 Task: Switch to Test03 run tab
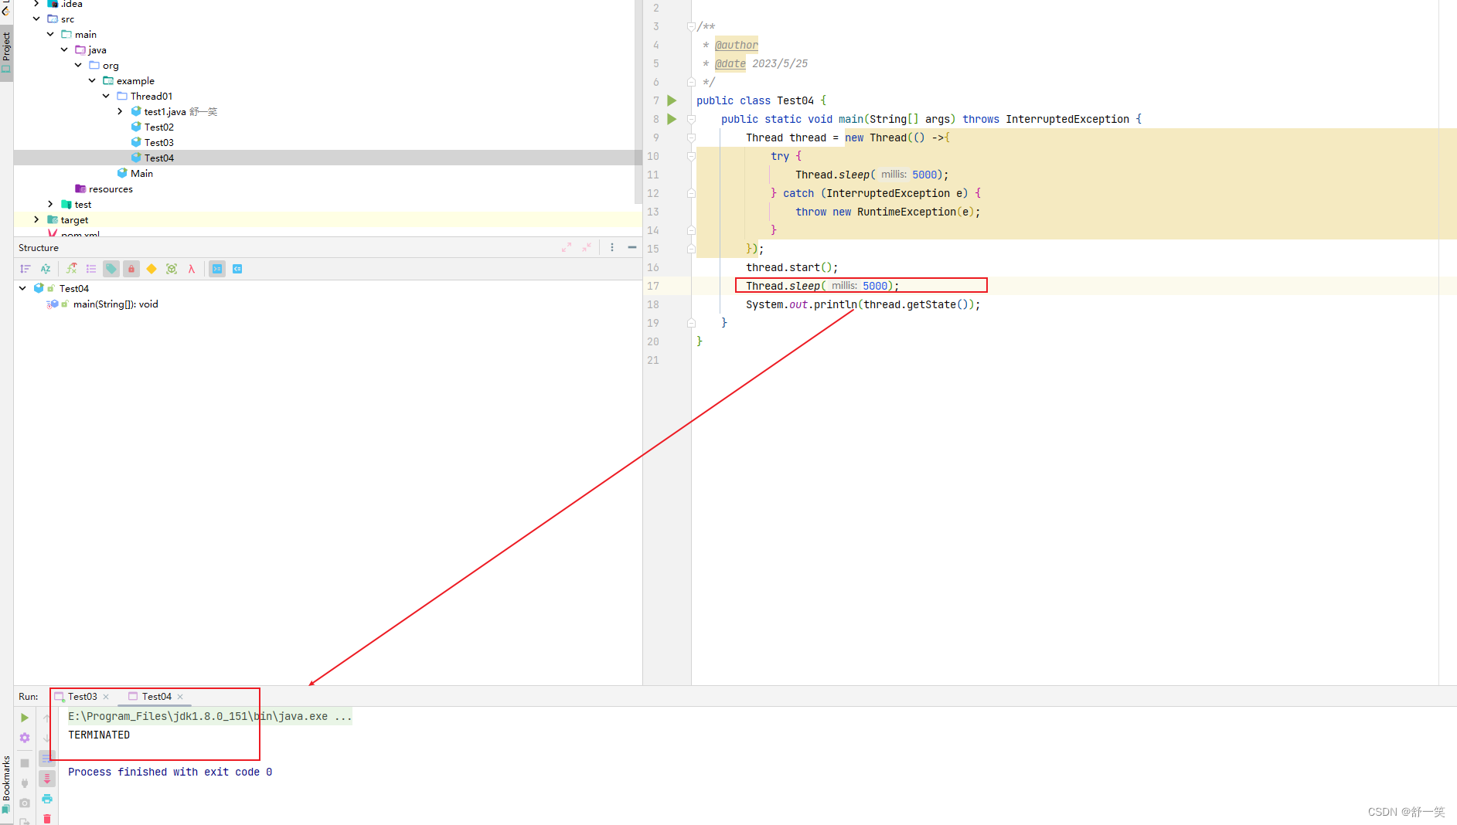(x=82, y=696)
